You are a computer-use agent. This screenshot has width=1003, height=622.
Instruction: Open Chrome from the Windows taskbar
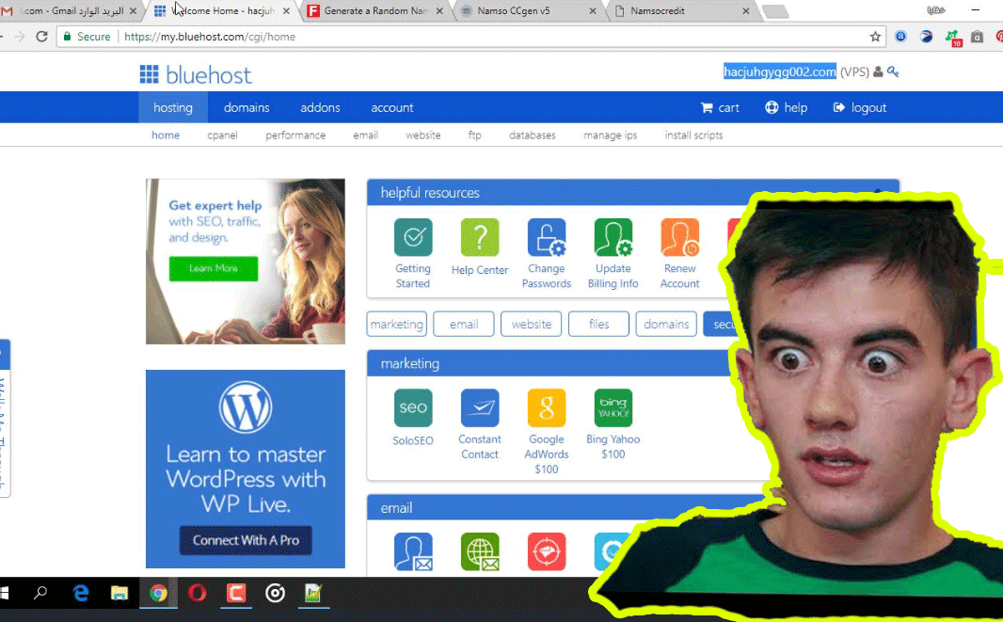[158, 593]
